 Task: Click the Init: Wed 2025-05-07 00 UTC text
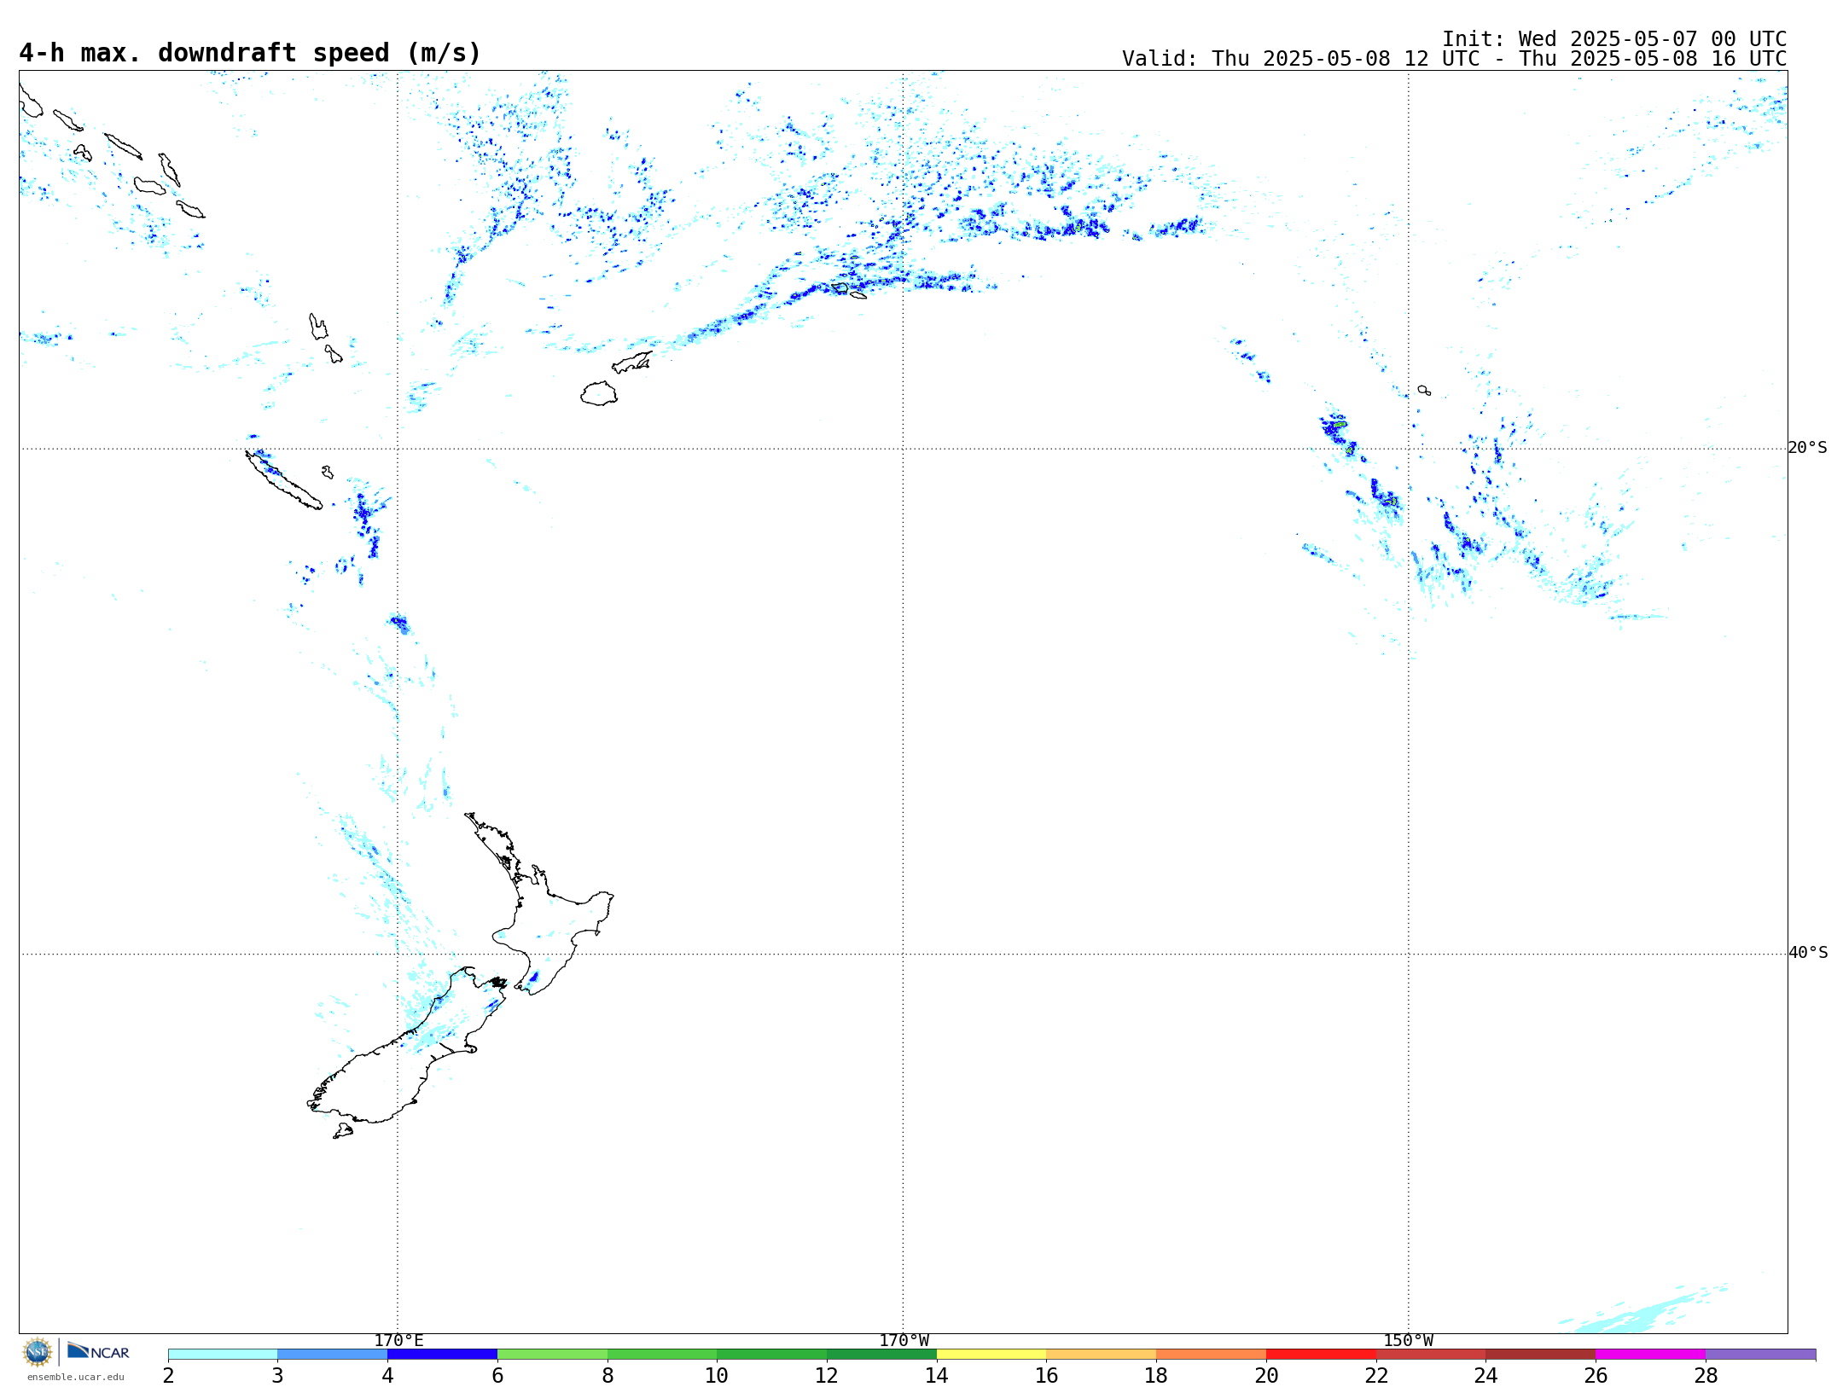1614,39
